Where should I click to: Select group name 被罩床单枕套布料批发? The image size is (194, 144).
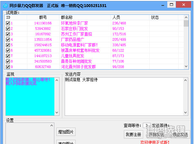click(x=80, y=50)
